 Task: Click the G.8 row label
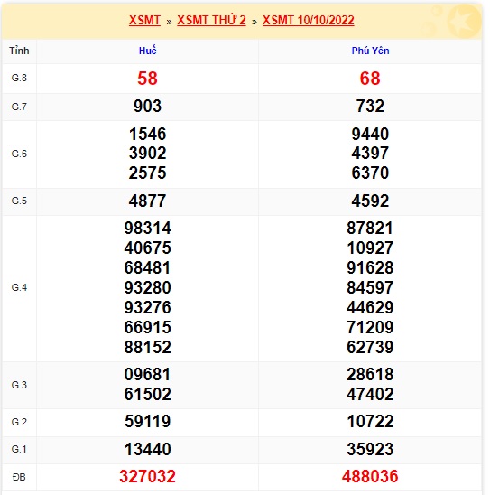coord(19,78)
